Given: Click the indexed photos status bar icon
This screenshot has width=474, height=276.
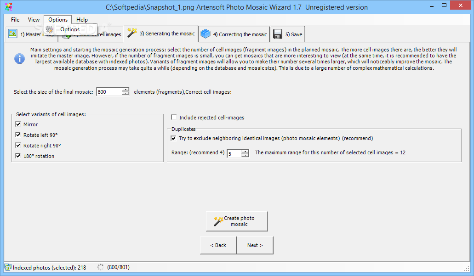Looking at the screenshot, I should 7,267.
